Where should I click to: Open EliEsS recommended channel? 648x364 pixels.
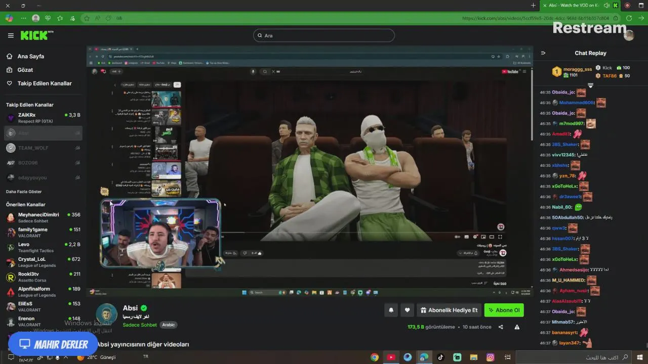pos(43,306)
